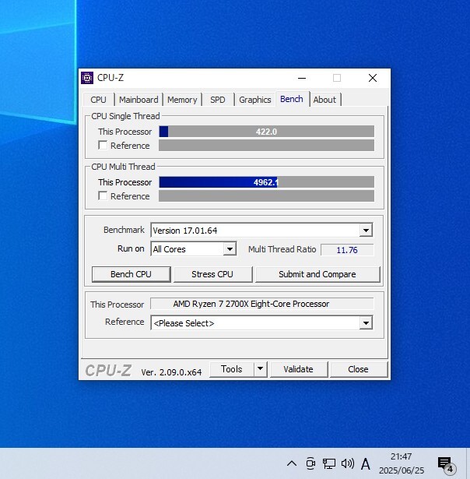The height and width of the screenshot is (479, 470).
Task: Open the volume speaker tray icon
Action: tap(348, 463)
